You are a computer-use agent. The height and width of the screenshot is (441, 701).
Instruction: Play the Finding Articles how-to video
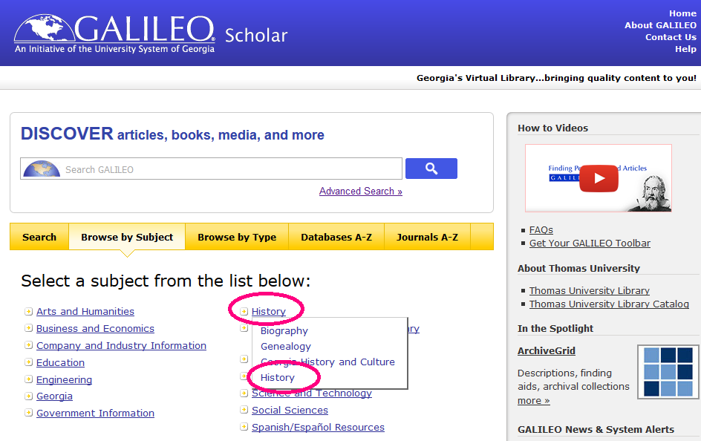pos(599,178)
